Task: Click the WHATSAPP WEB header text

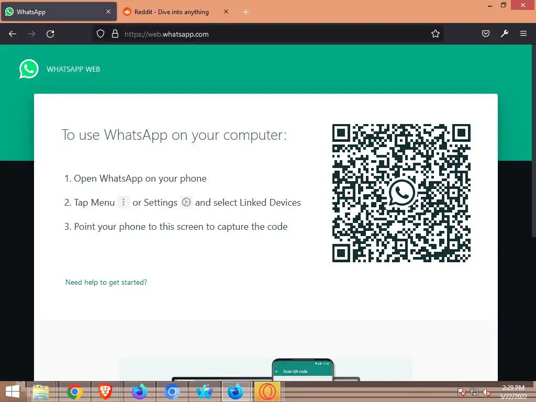Action: 73,69
